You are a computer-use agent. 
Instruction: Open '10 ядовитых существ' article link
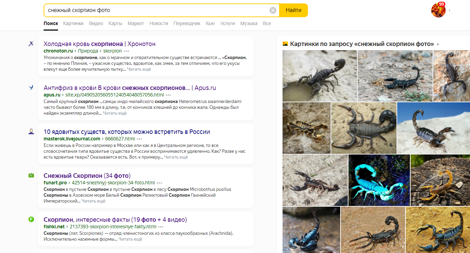[127, 132]
